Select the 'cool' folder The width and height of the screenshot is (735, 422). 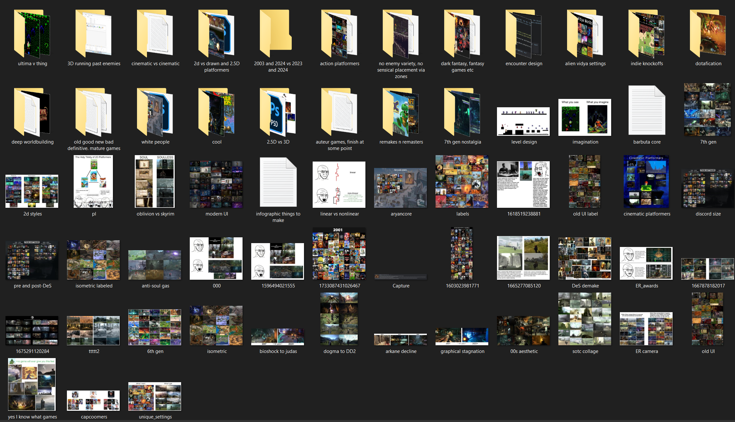point(216,112)
